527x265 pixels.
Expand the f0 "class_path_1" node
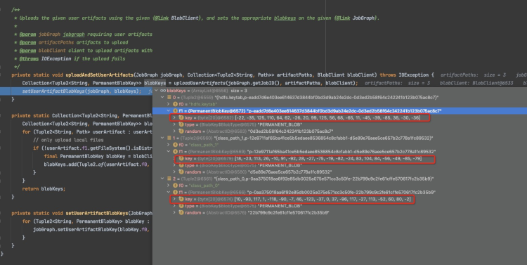(169, 145)
